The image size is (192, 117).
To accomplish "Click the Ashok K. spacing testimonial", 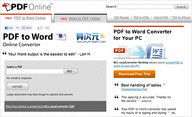I will pyautogui.click(x=146, y=99).
